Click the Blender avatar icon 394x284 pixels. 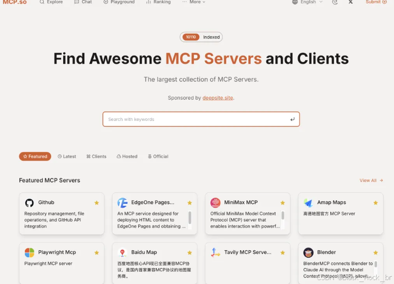coord(309,252)
